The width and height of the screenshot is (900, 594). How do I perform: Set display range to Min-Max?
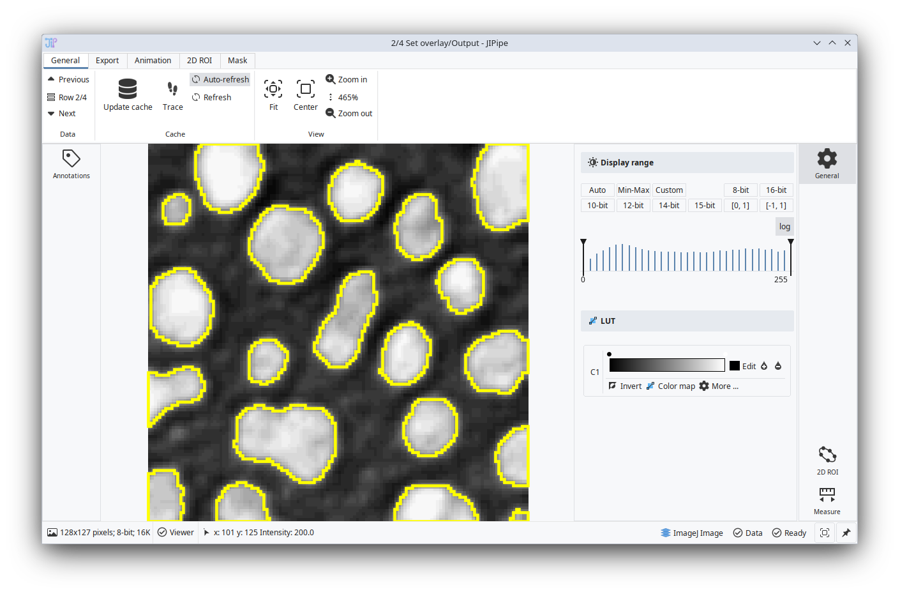click(x=633, y=190)
